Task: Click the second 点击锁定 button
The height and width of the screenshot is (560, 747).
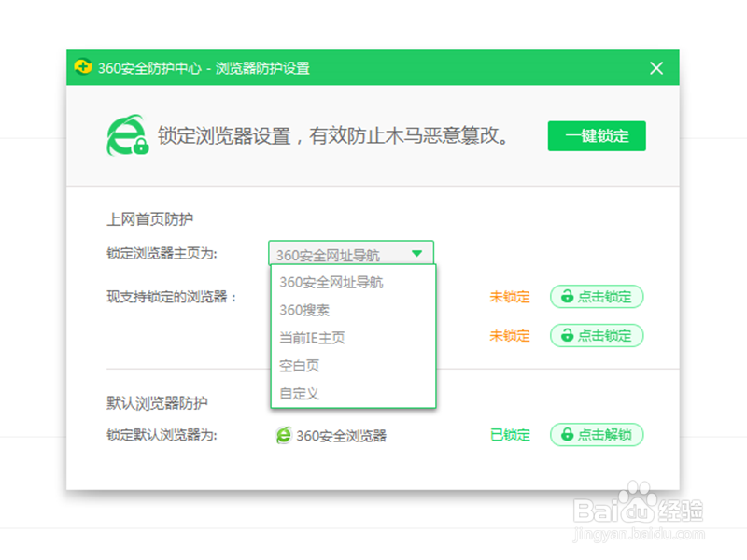Action: (597, 336)
